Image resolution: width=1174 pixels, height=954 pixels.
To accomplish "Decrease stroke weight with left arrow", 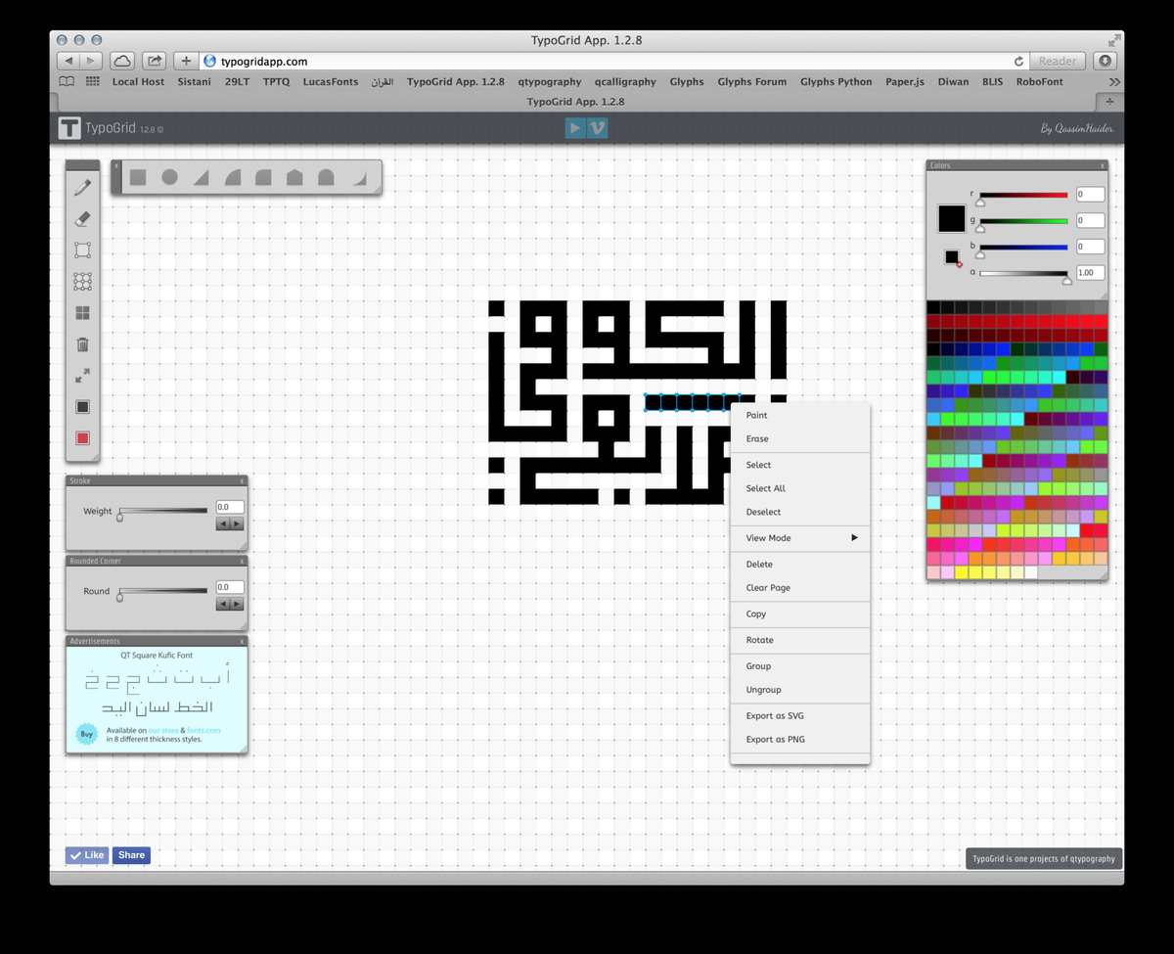I will [x=223, y=523].
